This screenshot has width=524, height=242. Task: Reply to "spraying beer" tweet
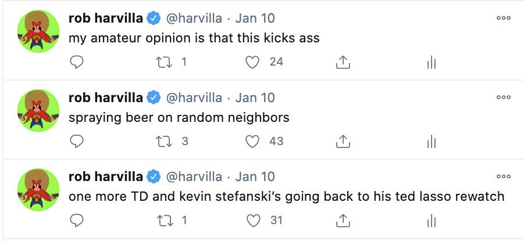tap(77, 141)
